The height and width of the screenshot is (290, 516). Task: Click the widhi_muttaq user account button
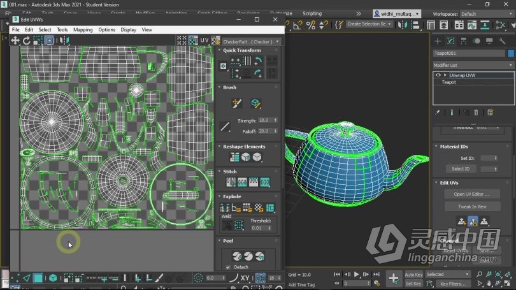point(397,14)
